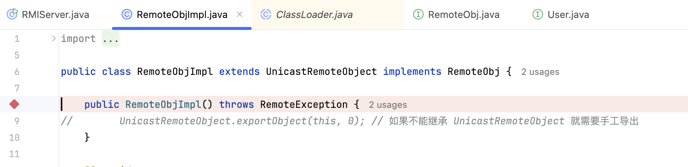Click the ClassLoader.java file icon
Viewport: 688px width, 167px height.
pos(266,14)
